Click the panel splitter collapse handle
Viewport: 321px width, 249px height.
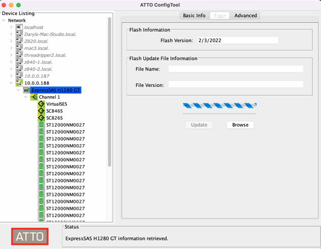coord(116,117)
